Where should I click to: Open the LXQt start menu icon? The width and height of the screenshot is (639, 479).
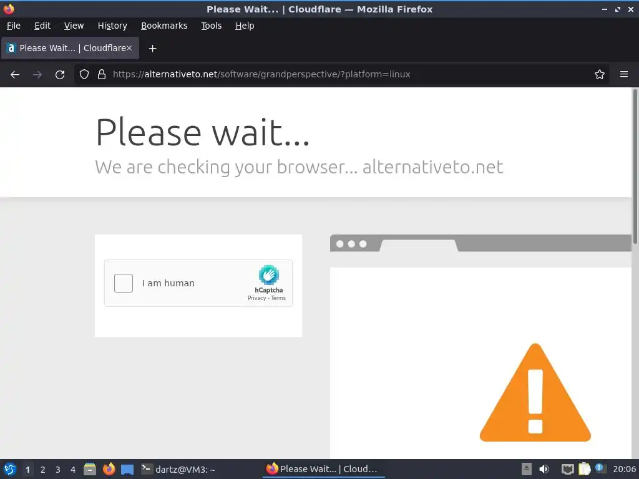pos(10,469)
